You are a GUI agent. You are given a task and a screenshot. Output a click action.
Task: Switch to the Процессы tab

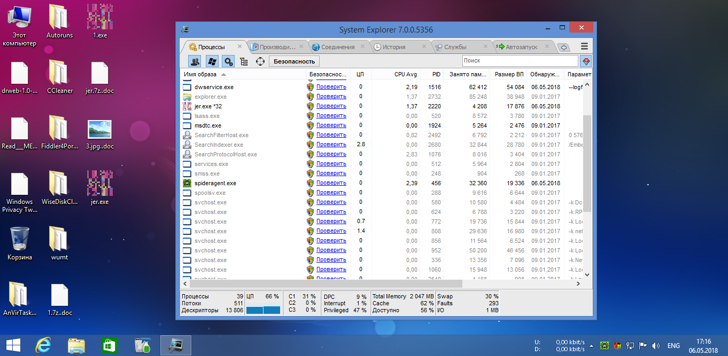coord(212,47)
